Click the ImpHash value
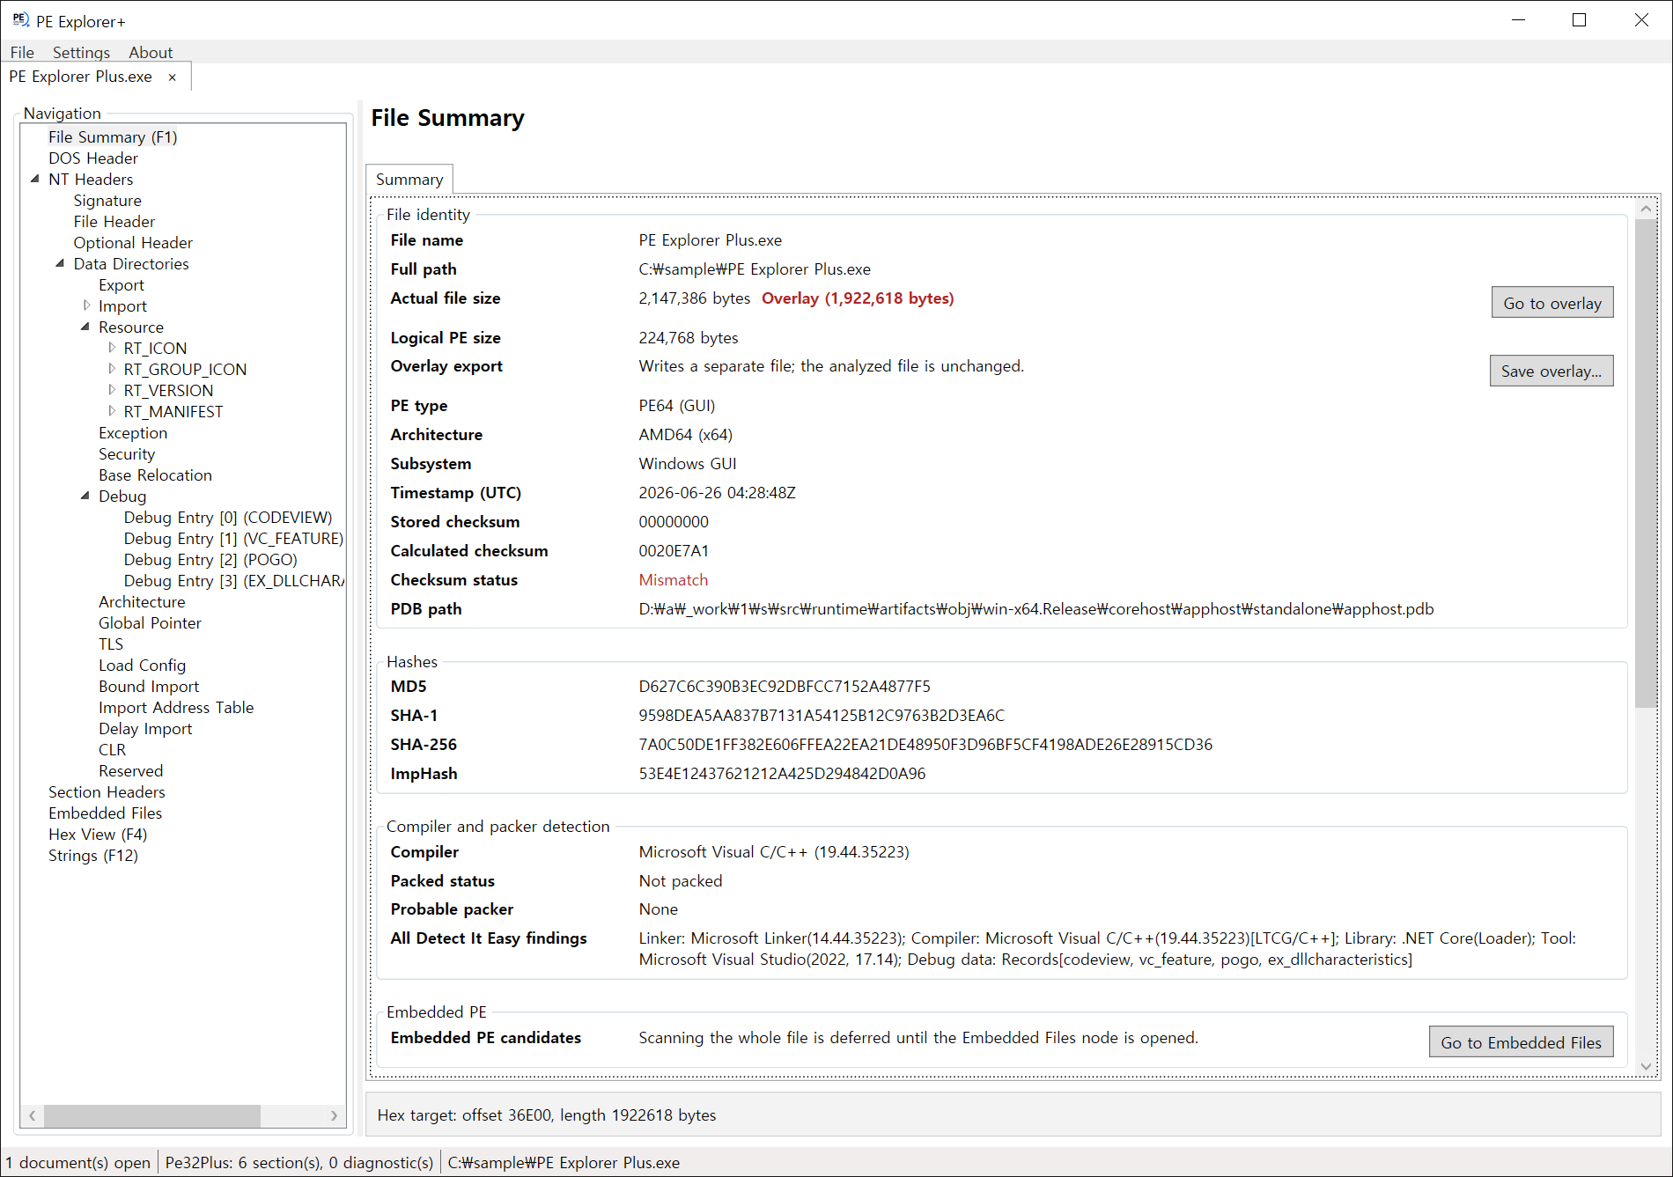 tap(782, 774)
